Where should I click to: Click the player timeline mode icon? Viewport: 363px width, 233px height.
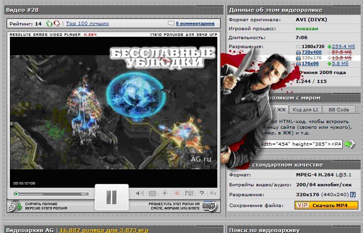(189, 193)
